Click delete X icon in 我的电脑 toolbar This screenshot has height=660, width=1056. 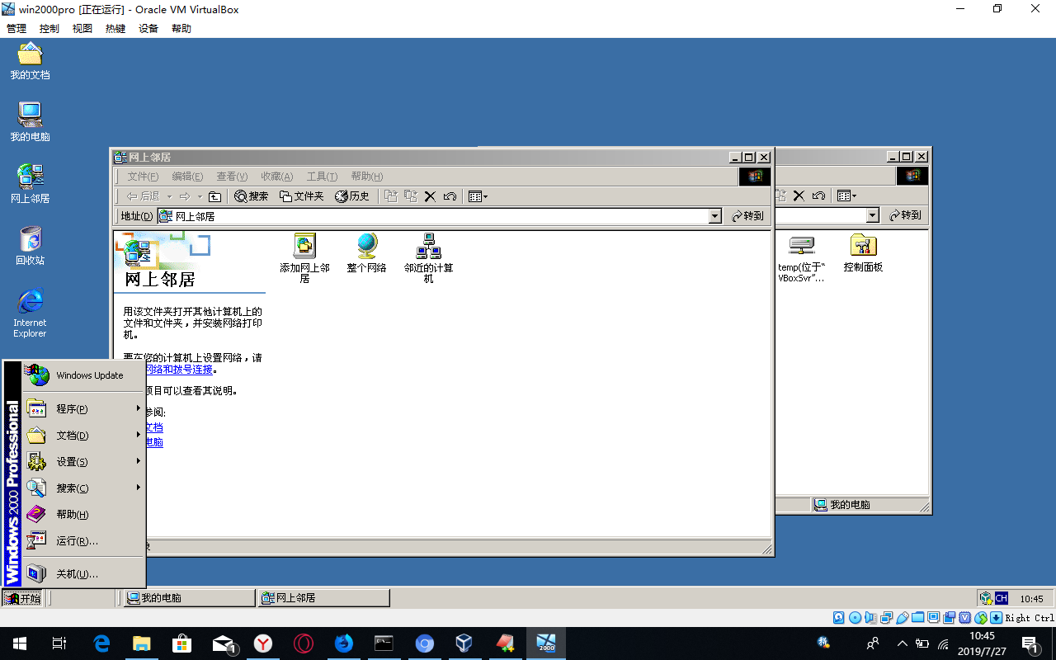[799, 196]
